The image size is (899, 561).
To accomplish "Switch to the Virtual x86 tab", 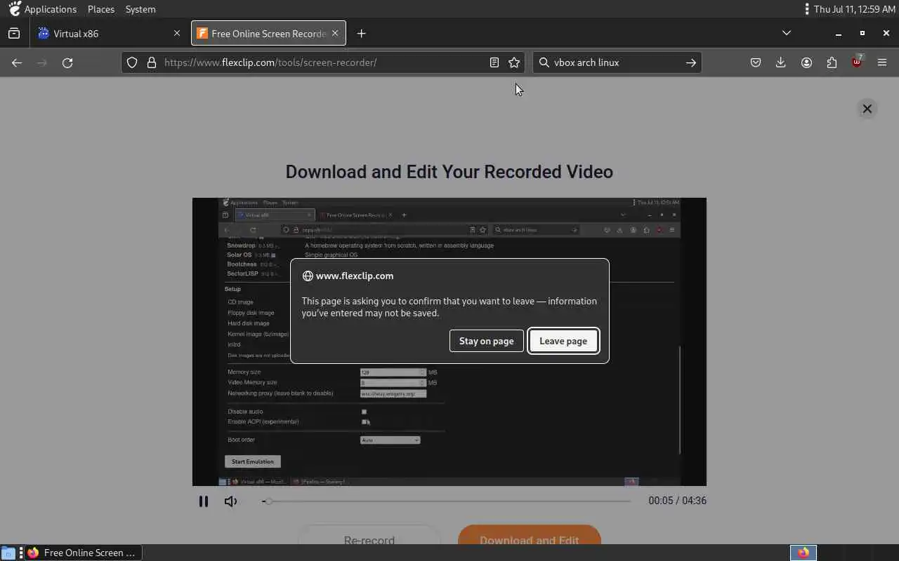I will point(109,34).
